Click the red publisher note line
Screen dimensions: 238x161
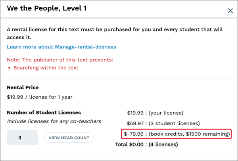[60, 59]
